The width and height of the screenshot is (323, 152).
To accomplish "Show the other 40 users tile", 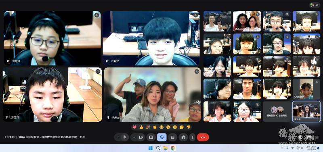I will pyautogui.click(x=277, y=112).
